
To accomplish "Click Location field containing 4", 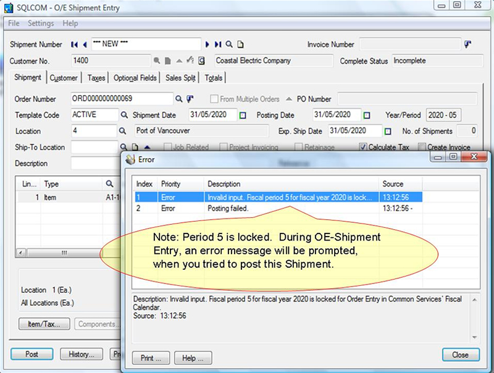I will coord(94,131).
